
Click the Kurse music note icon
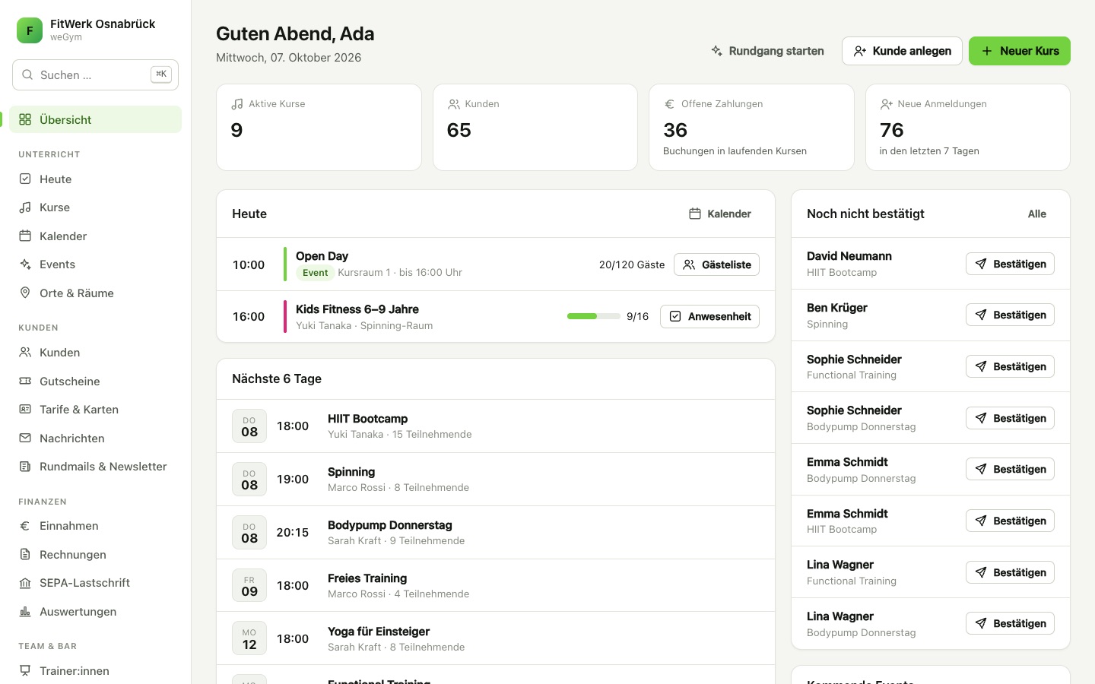pos(25,207)
